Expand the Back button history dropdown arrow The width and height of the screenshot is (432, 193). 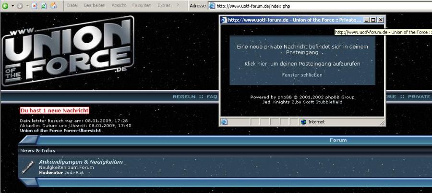(x=12, y=6)
